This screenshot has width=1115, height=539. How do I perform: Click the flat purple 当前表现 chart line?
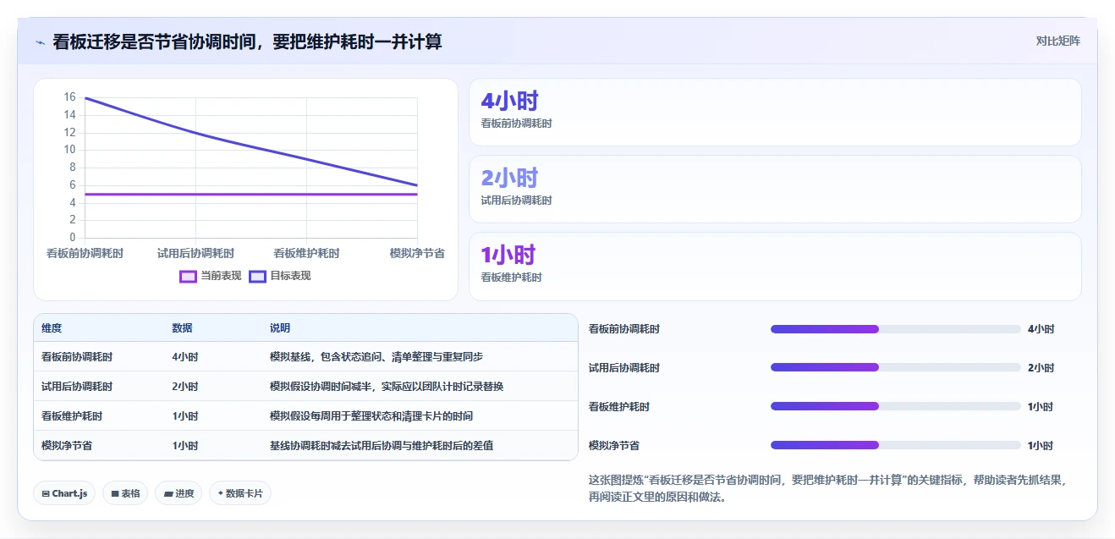[x=251, y=194]
